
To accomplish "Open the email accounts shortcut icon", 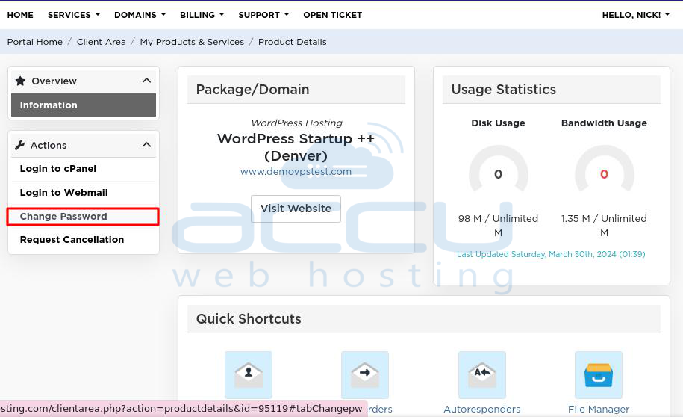I will (249, 374).
